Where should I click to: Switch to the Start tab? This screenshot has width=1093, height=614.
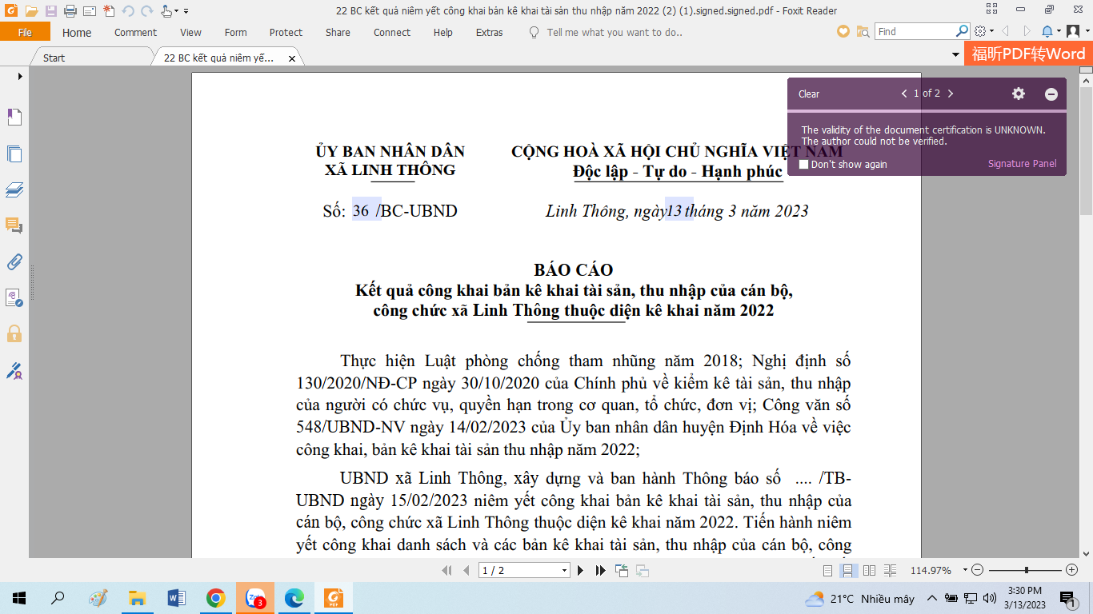point(54,58)
